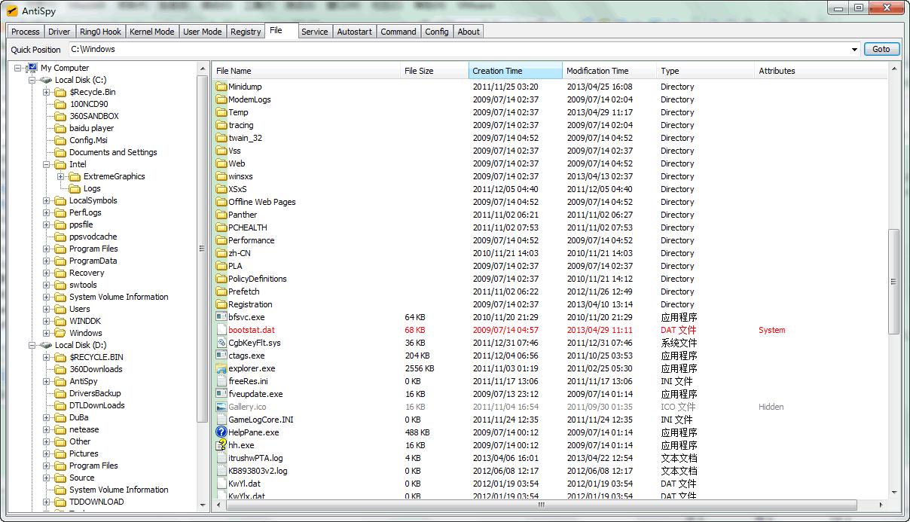The height and width of the screenshot is (522, 910).
Task: Expand the ExtremeGraphics folder node
Action: 61,176
